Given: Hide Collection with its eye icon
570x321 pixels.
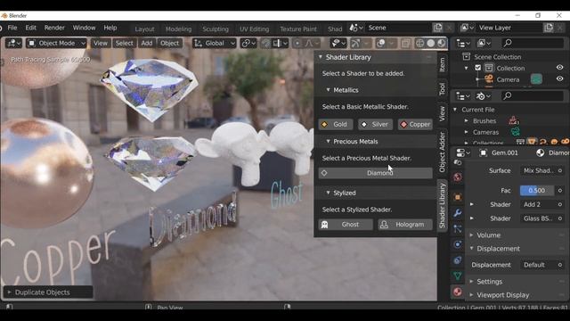Looking at the screenshot, I should tap(560, 68).
